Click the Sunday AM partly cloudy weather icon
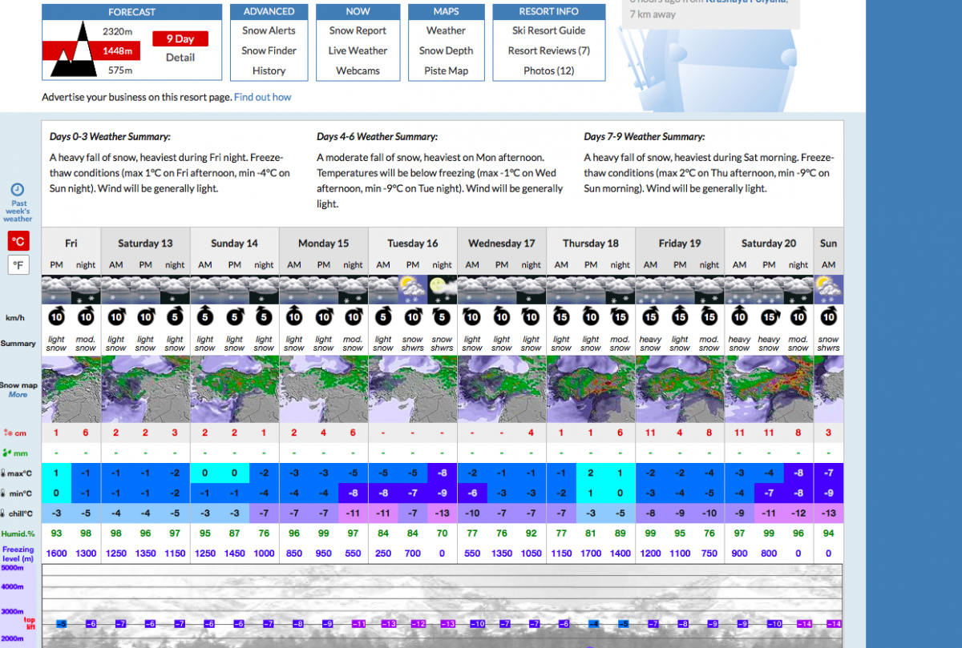 828,289
